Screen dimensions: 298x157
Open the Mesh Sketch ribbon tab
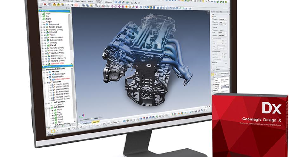[x=80, y=1]
